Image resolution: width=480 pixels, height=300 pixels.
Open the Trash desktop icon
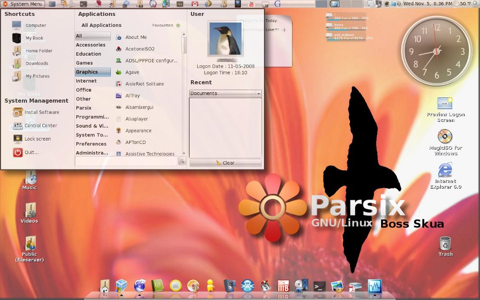(445, 247)
